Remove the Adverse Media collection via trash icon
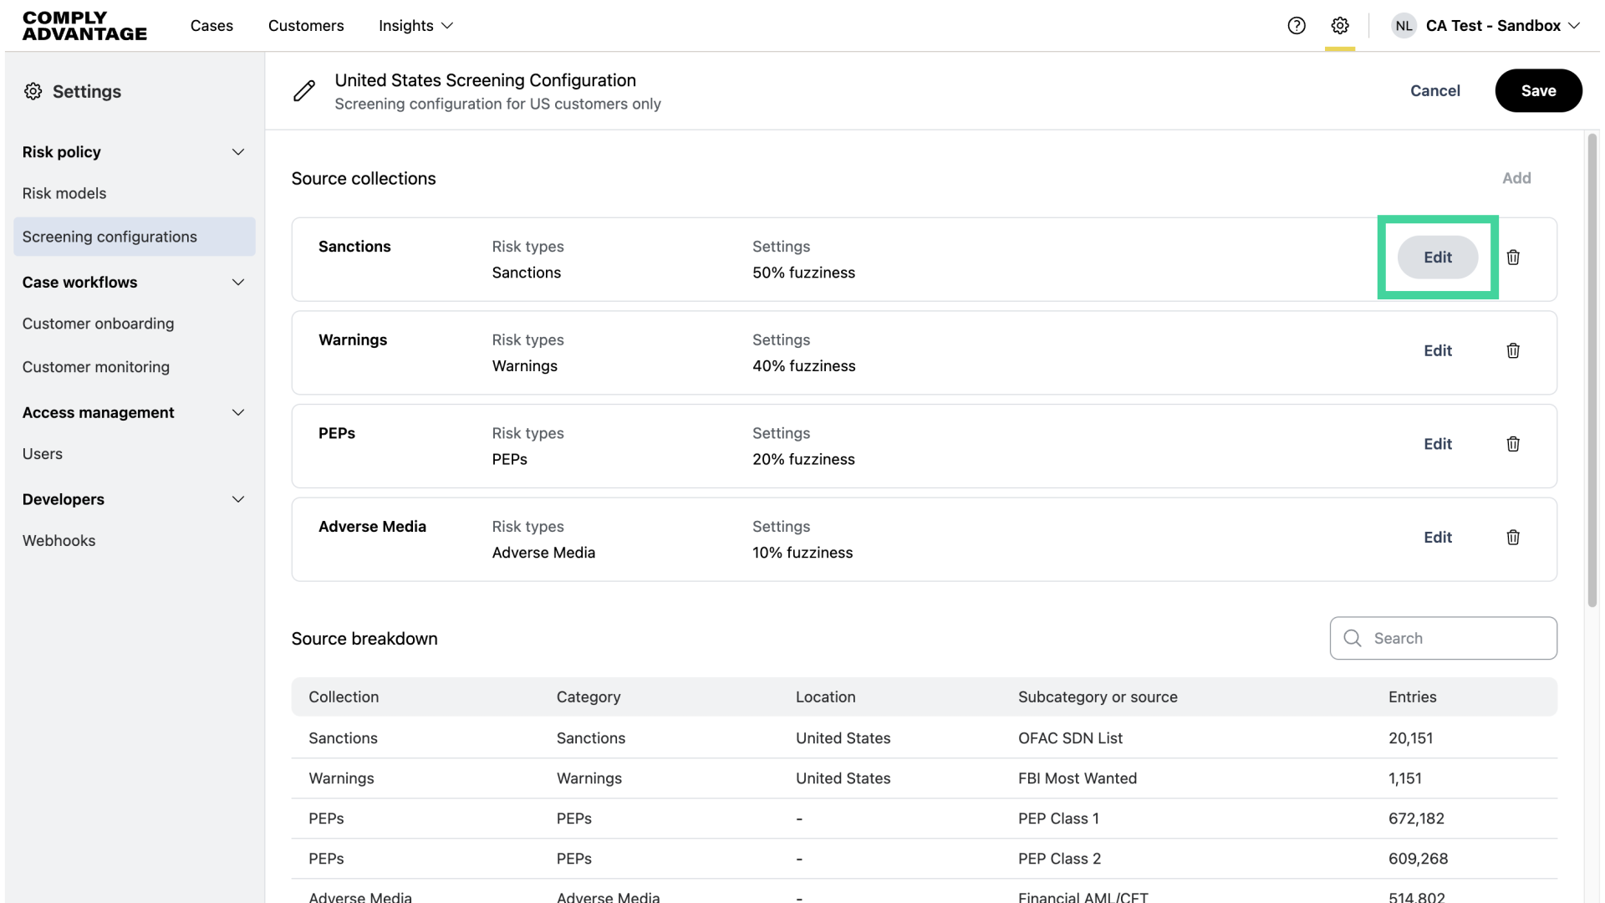The width and height of the screenshot is (1605, 903). pyautogui.click(x=1513, y=538)
